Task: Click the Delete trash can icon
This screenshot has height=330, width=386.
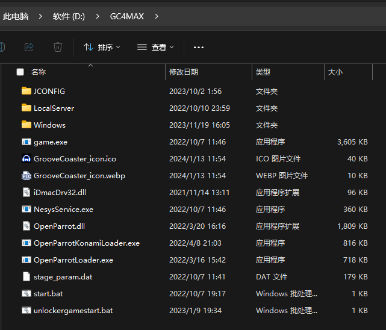Action: pyautogui.click(x=58, y=47)
